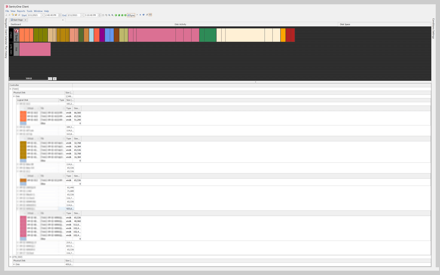The height and width of the screenshot is (275, 440).
Task: Click the small play icon after the Sync button
Action: click(x=137, y=14)
